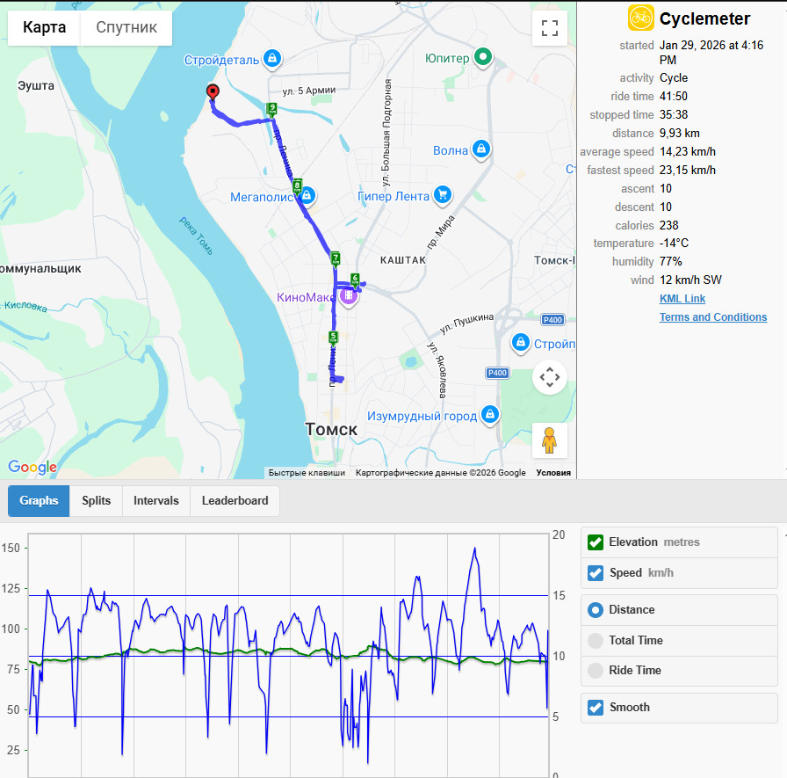
Task: Disable the Speed km/h graph checkbox
Action: 596,573
